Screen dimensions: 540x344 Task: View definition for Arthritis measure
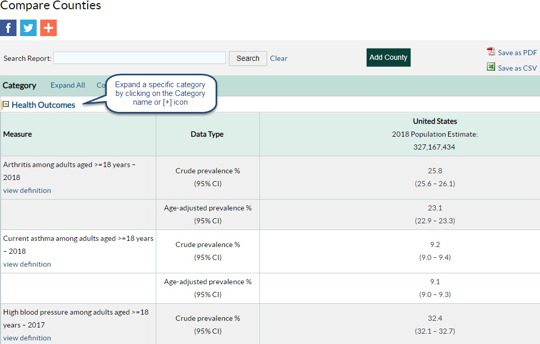point(27,190)
